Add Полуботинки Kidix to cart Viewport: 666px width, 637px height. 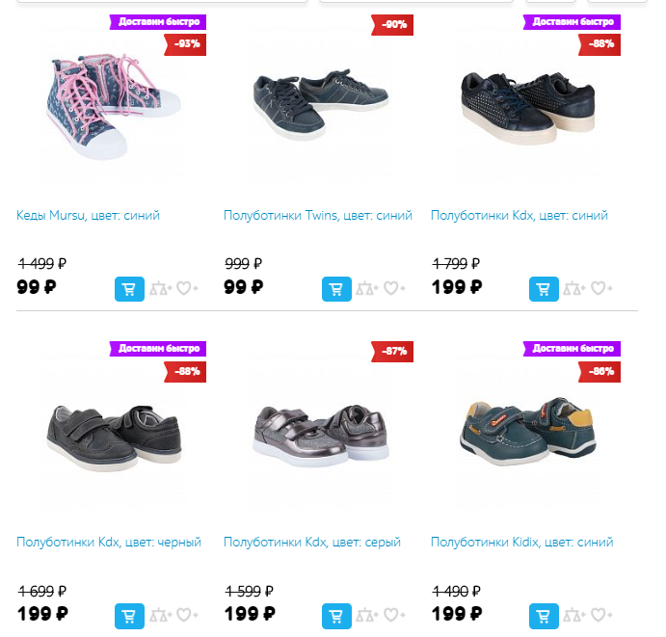[x=544, y=616]
